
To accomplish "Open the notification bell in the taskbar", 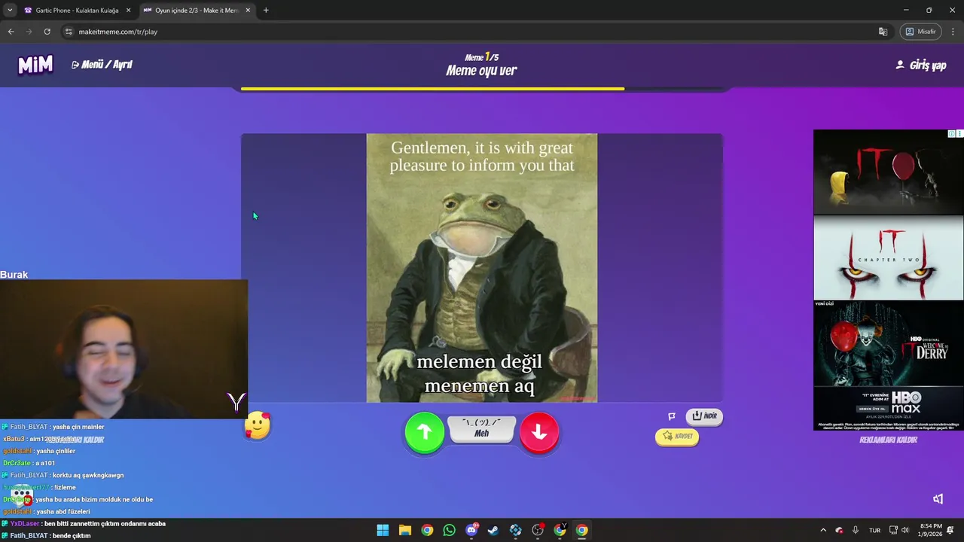I will pos(951,530).
